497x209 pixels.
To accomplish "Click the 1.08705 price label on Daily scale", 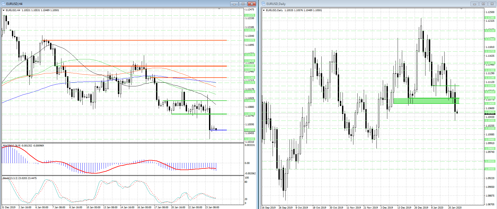I will [490, 204].
